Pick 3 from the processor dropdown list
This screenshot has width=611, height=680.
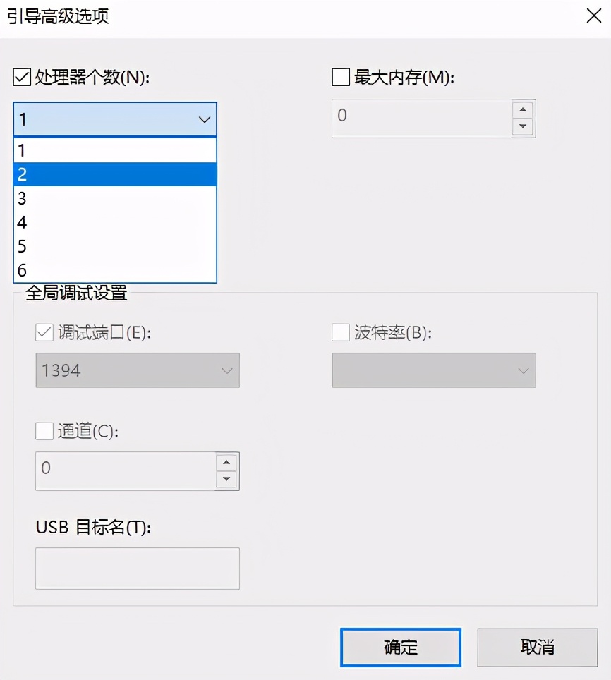pyautogui.click(x=115, y=198)
